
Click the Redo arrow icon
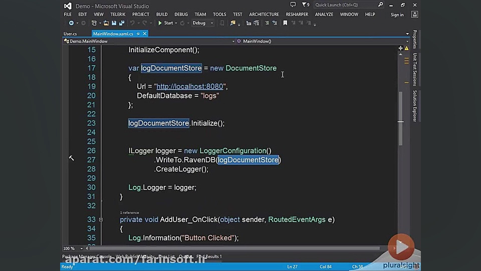click(x=144, y=23)
